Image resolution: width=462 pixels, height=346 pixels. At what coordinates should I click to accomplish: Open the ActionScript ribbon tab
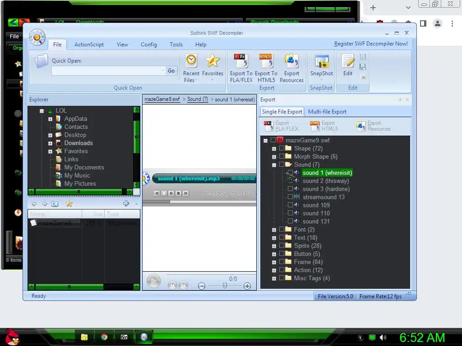pos(89,45)
